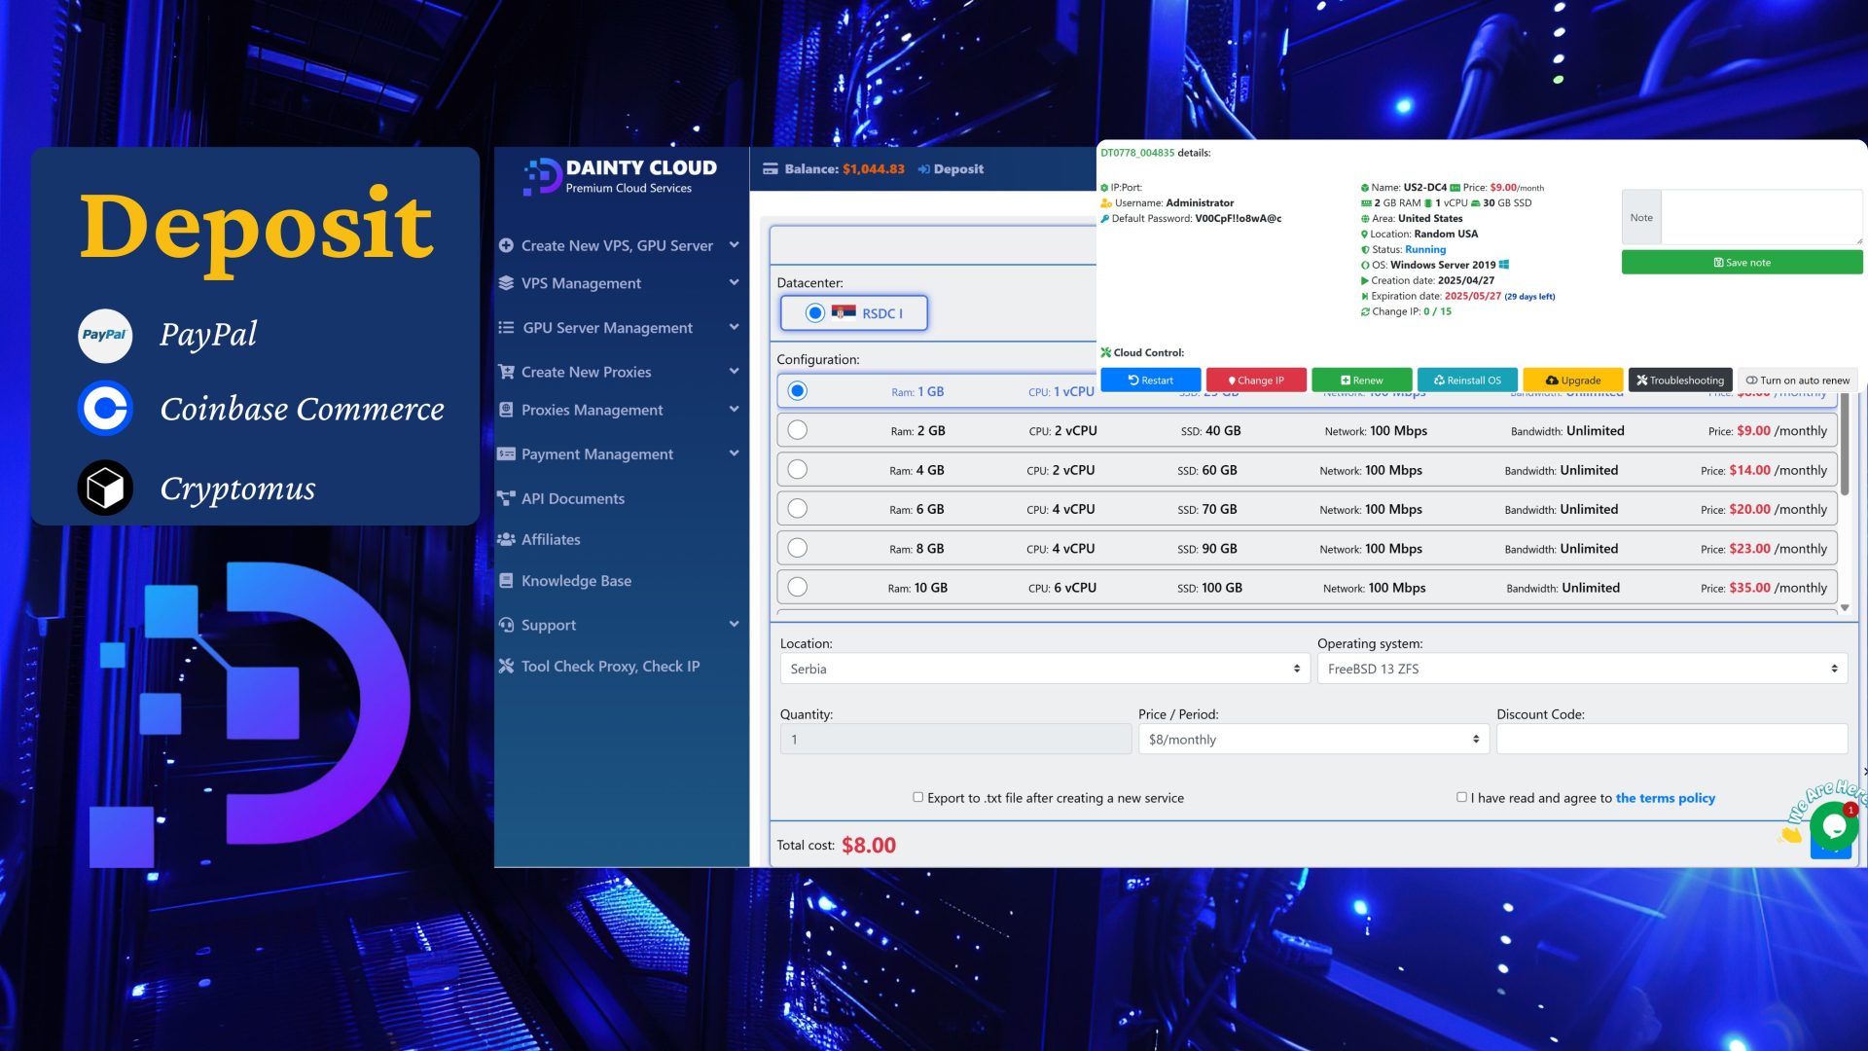Click the Dainty Cloud logo icon
1868x1051 pixels.
[542, 176]
